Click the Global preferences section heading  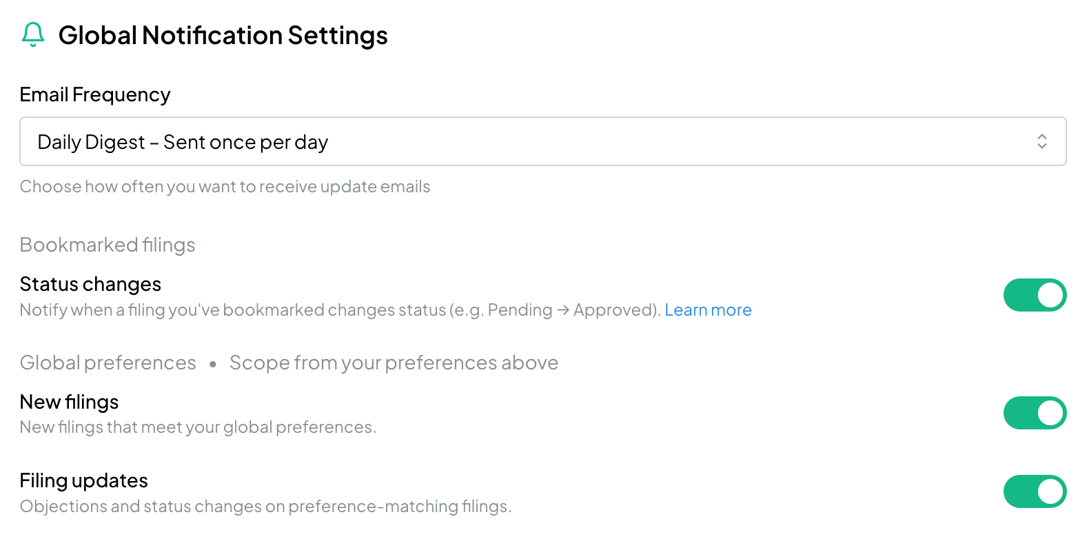pyautogui.click(x=108, y=363)
